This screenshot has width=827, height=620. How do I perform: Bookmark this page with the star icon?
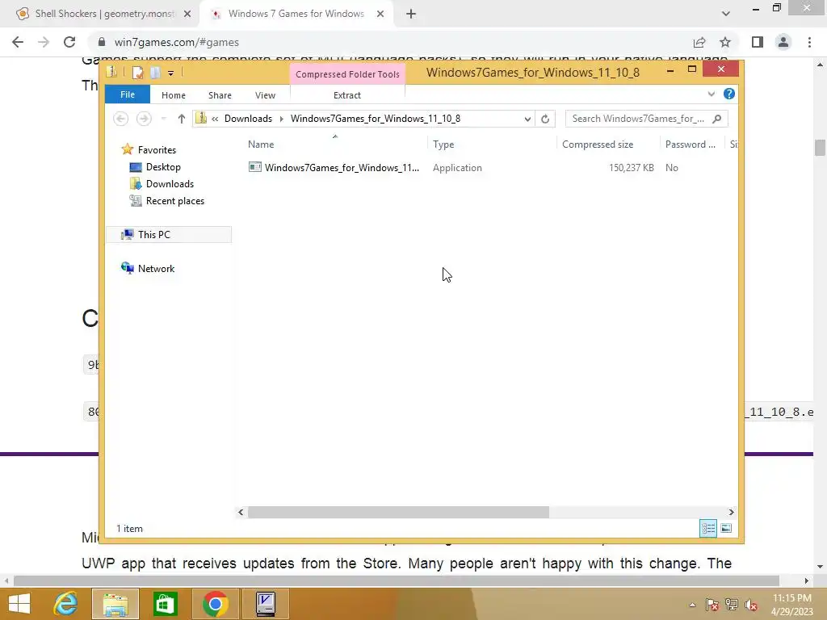pos(725,42)
